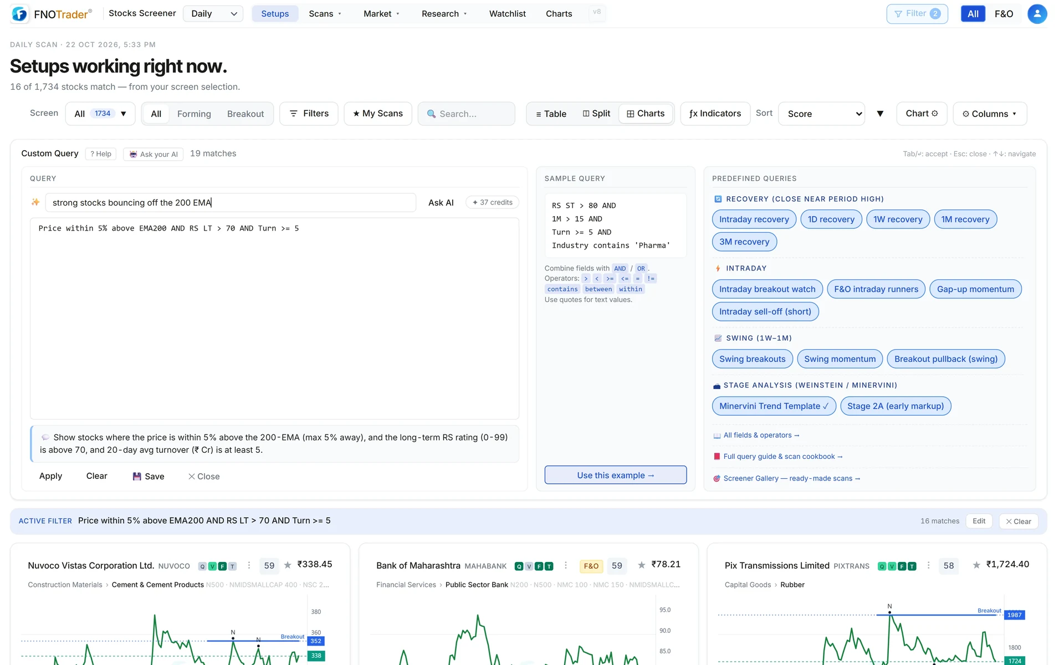
Task: Expand the Scans menu
Action: (x=325, y=14)
